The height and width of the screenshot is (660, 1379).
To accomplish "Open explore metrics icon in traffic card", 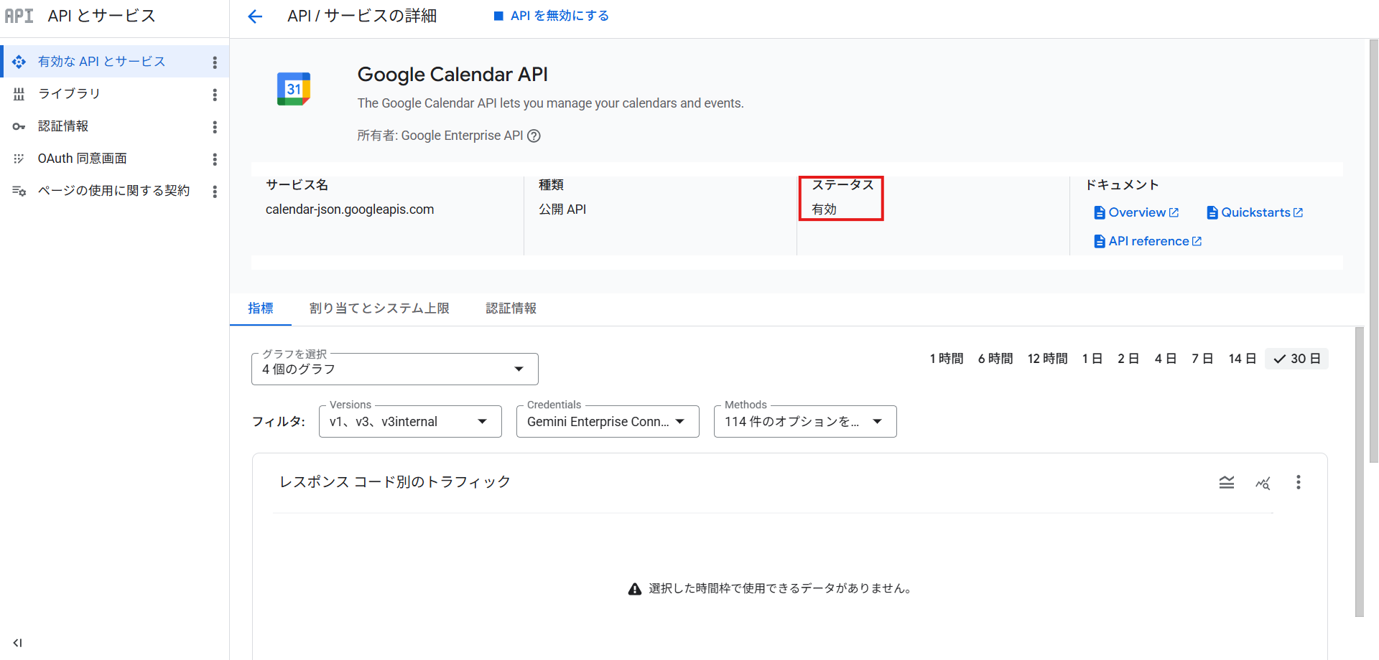I will coord(1263,483).
